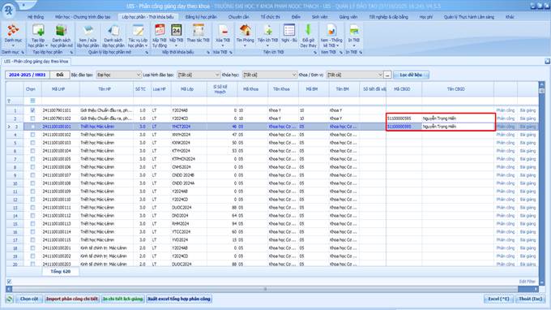Image resolution: width=551 pixels, height=310 pixels.
Task: Switch to Đăng ký học phần tab
Action: (x=201, y=17)
